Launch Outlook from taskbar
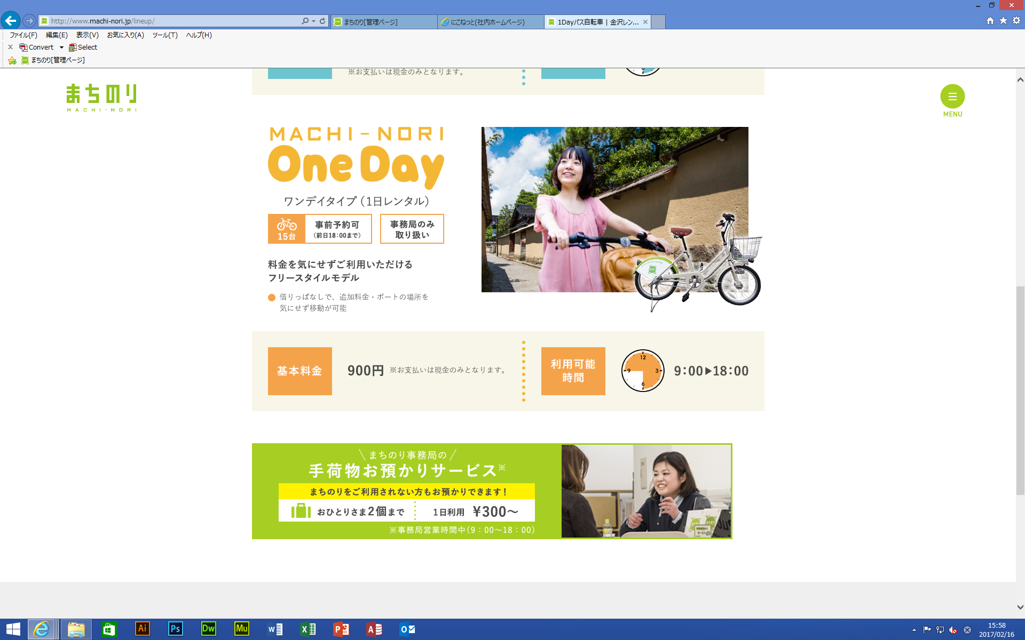Screen dimensions: 1025x640 [407, 629]
